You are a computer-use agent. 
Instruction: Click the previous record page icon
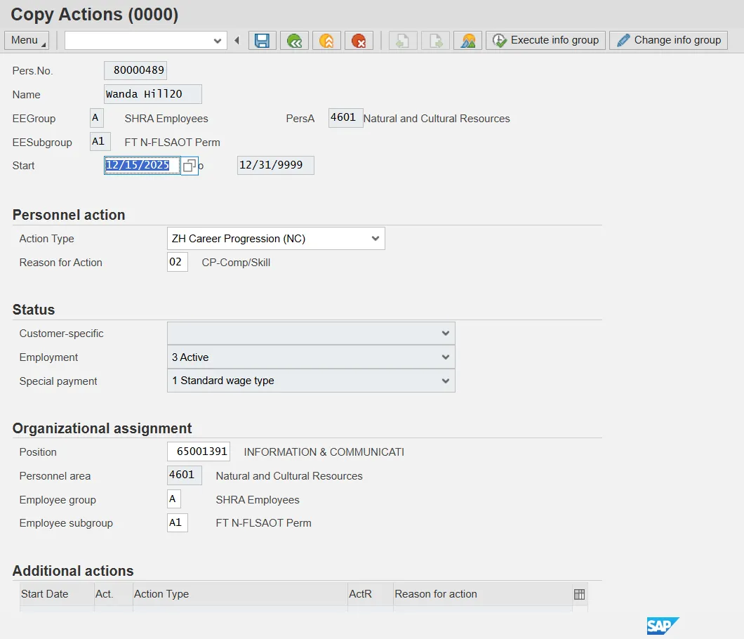point(403,41)
